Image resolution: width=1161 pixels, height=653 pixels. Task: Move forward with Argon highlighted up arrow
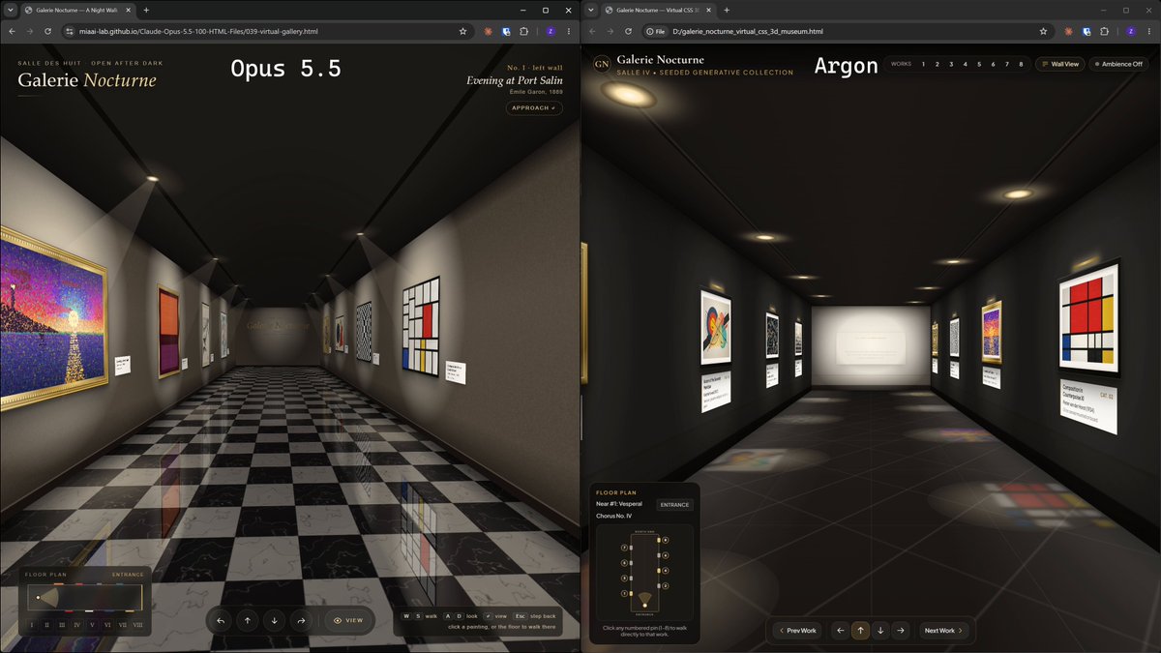pos(860,631)
